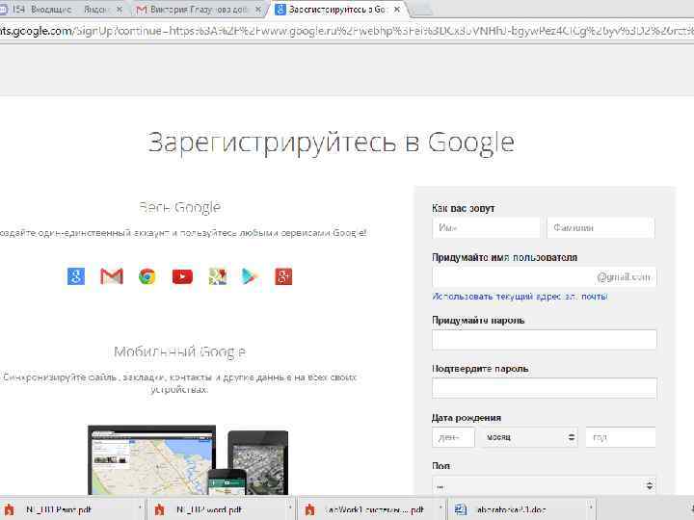Click the Как вас зовут label

(x=464, y=208)
